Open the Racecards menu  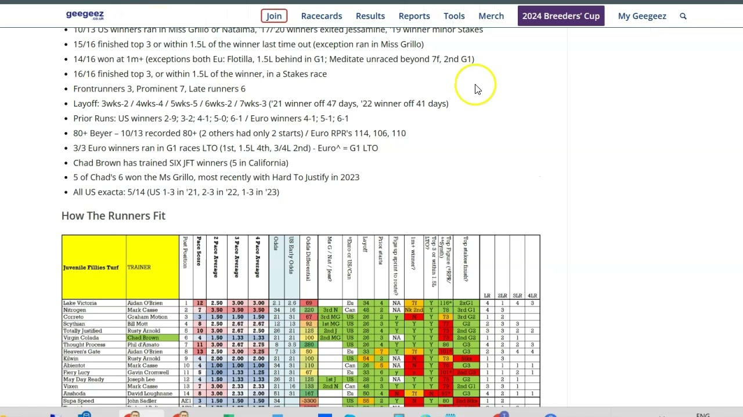pyautogui.click(x=321, y=16)
